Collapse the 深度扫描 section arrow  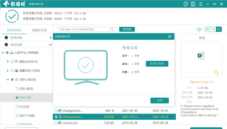click(x=50, y=45)
